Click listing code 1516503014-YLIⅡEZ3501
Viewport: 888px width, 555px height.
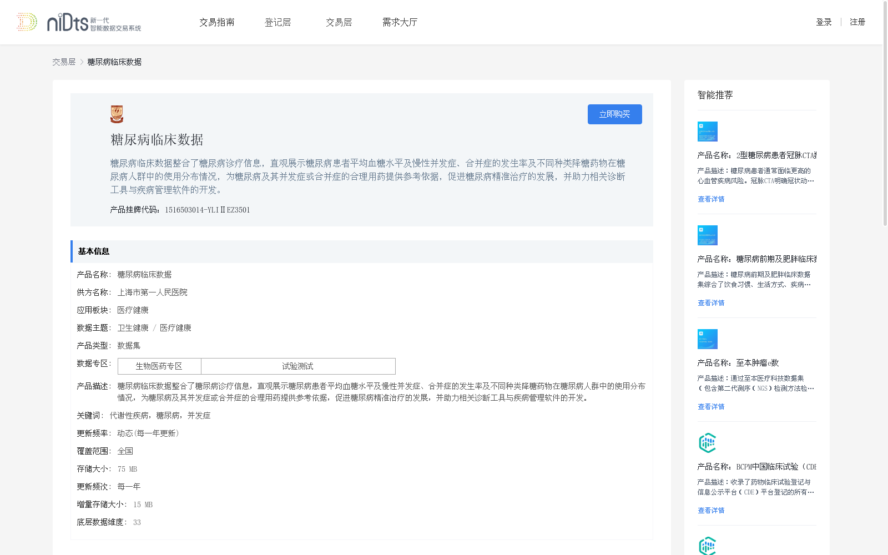click(208, 210)
